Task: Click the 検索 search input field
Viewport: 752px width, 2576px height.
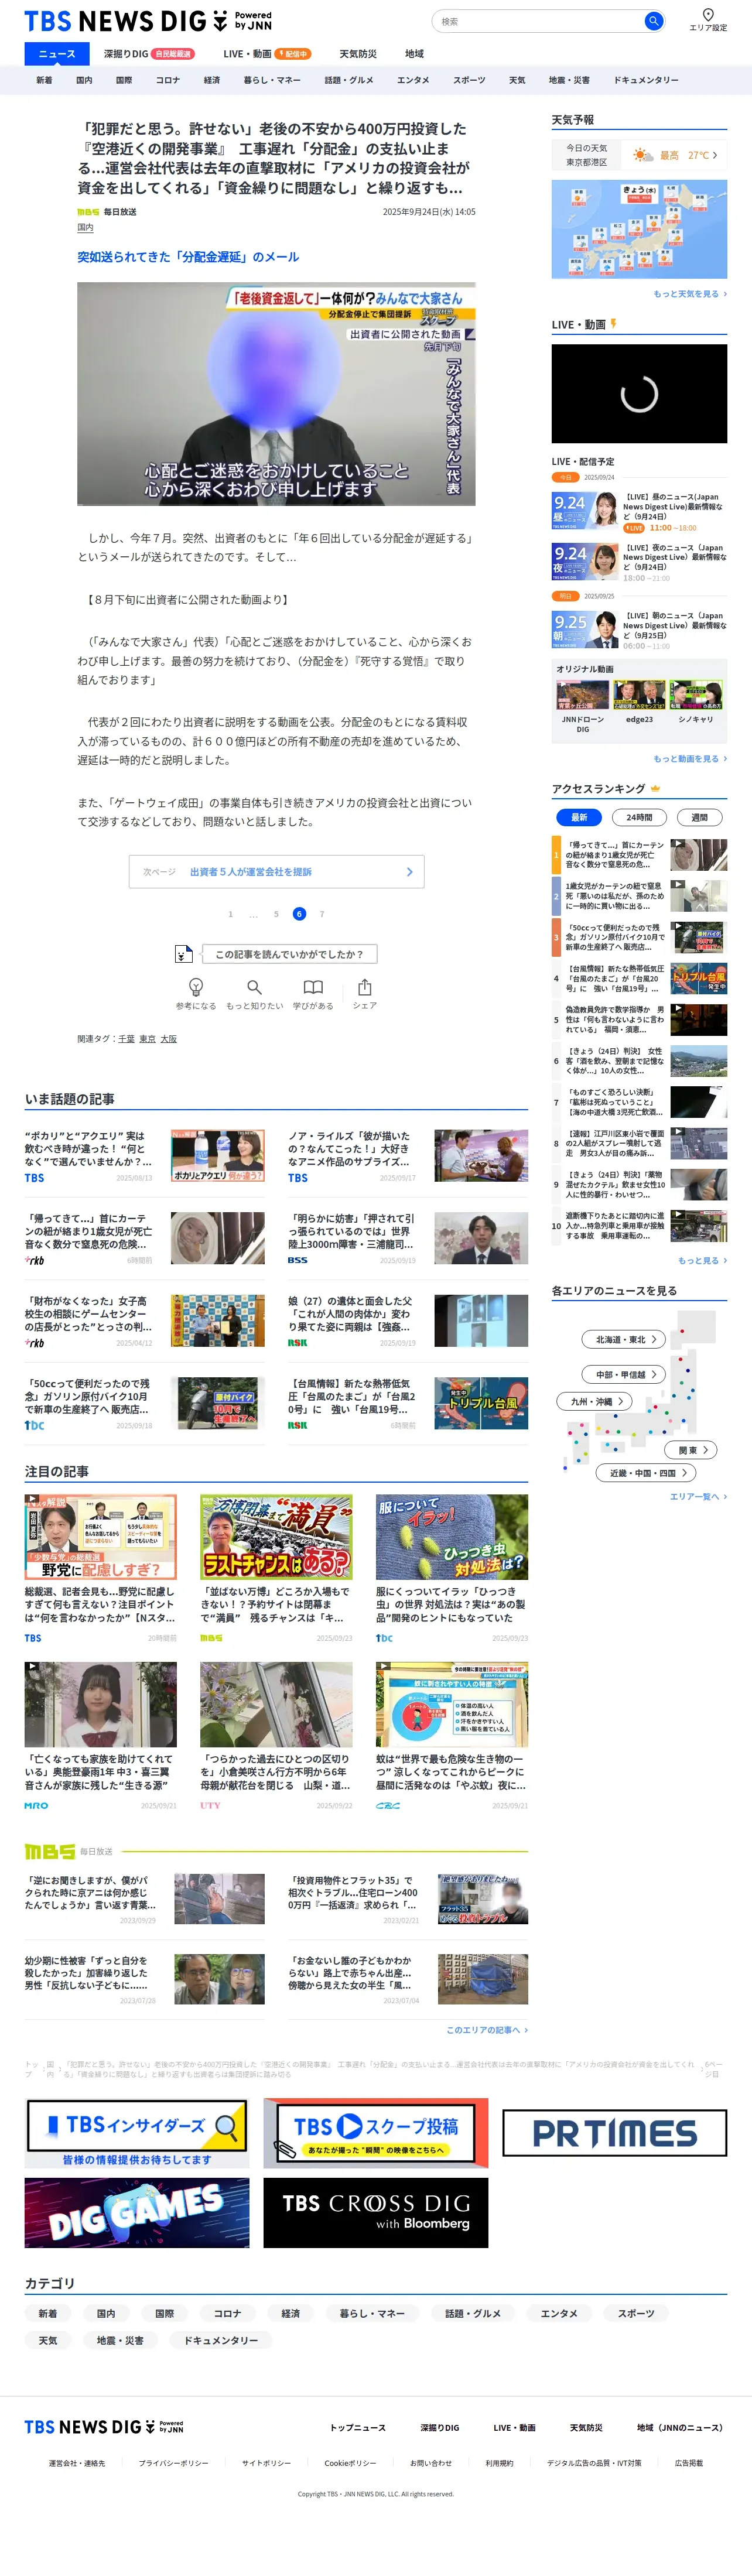Action: [x=540, y=21]
